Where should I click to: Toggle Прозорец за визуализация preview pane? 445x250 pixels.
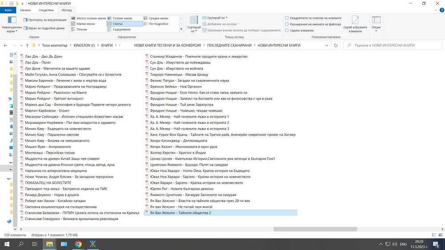click(45, 20)
